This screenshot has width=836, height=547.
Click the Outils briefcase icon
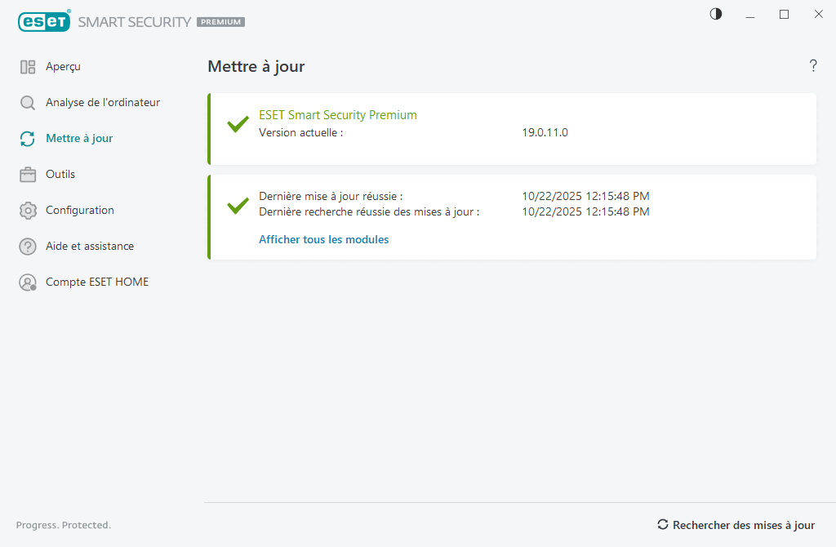pos(28,175)
